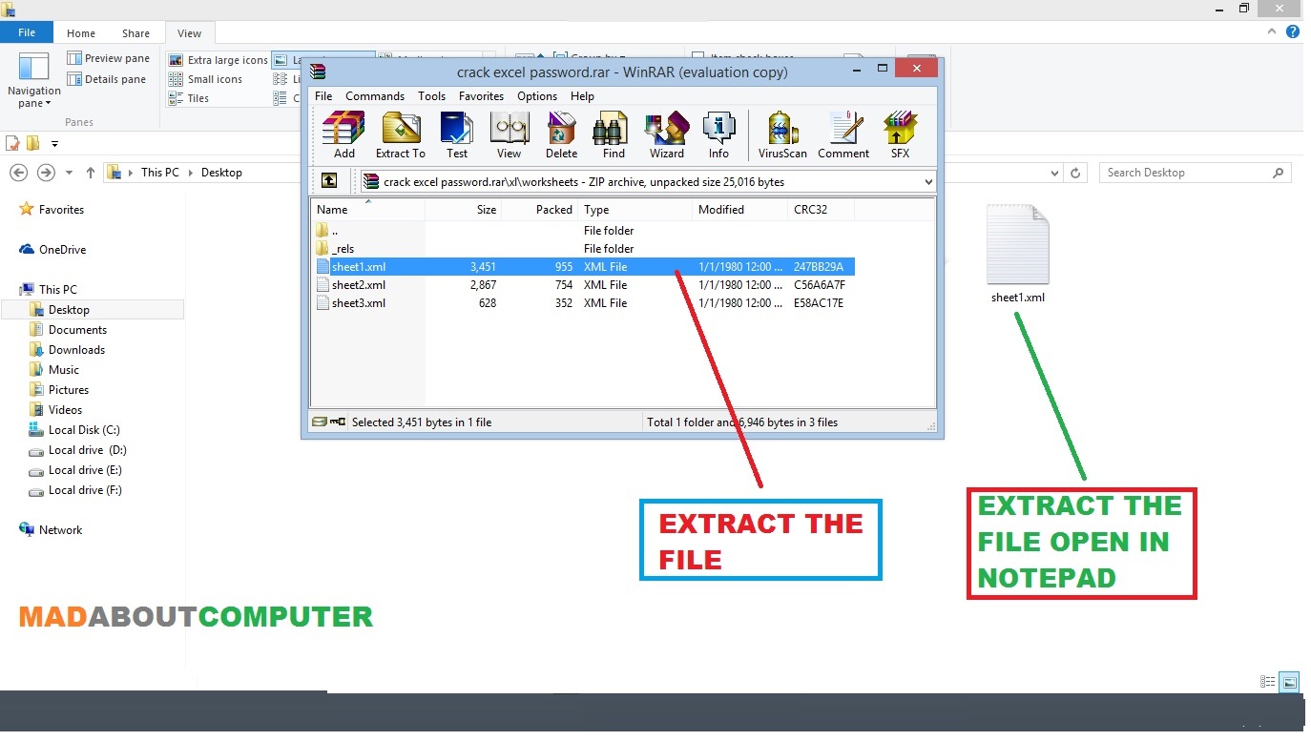Show archive Info
Viewport: 1311px width, 741px height.
718,135
